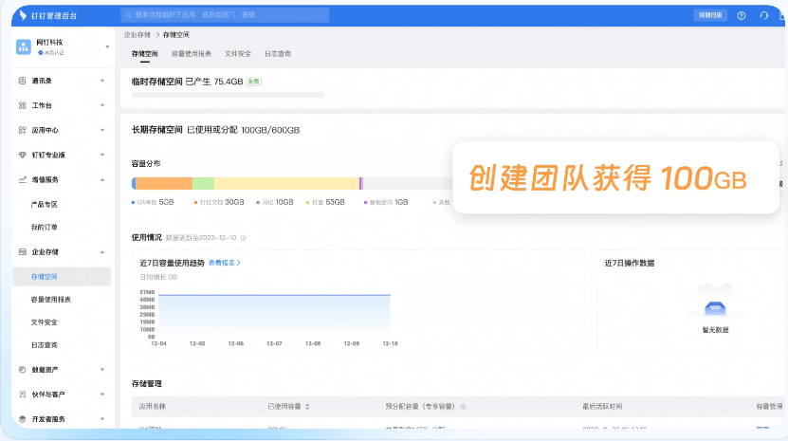This screenshot has height=441, width=788.
Task: Expand the 钉钉专业版 menu arrow
Action: (x=102, y=155)
